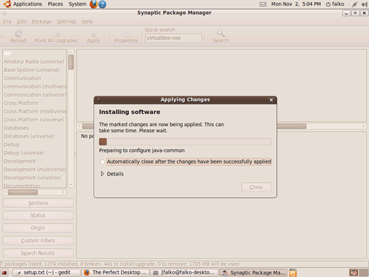Click the Reload toolbar icon
The width and height of the screenshot is (369, 277).
pyautogui.click(x=18, y=34)
